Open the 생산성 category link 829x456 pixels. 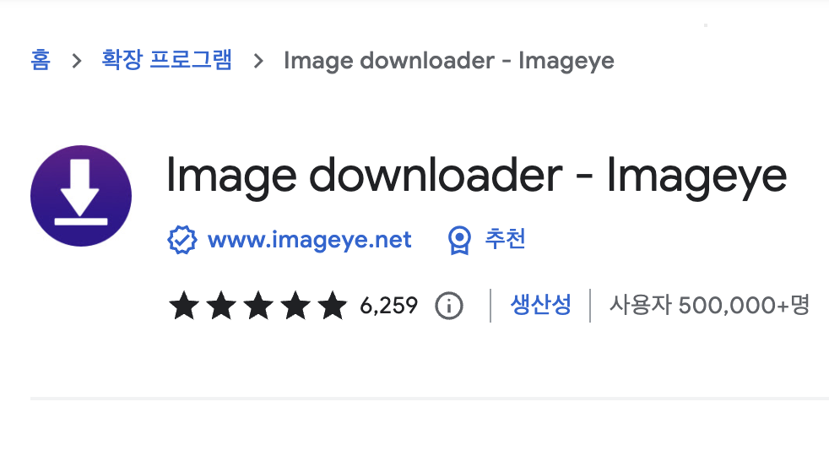[x=540, y=305]
